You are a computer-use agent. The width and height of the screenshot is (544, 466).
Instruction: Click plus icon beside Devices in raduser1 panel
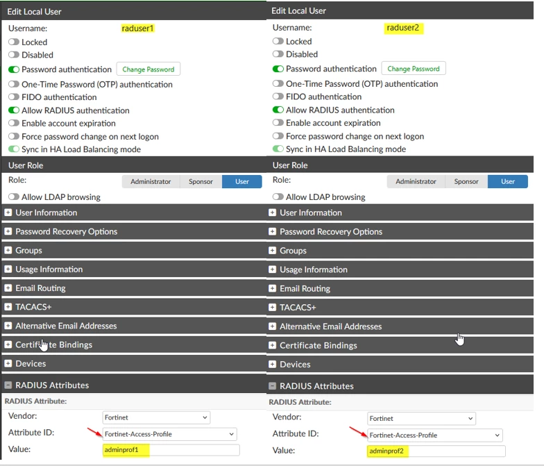(8, 363)
